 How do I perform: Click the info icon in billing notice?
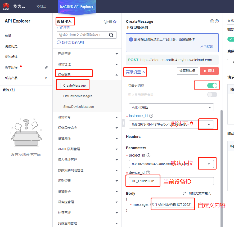pos(131,39)
